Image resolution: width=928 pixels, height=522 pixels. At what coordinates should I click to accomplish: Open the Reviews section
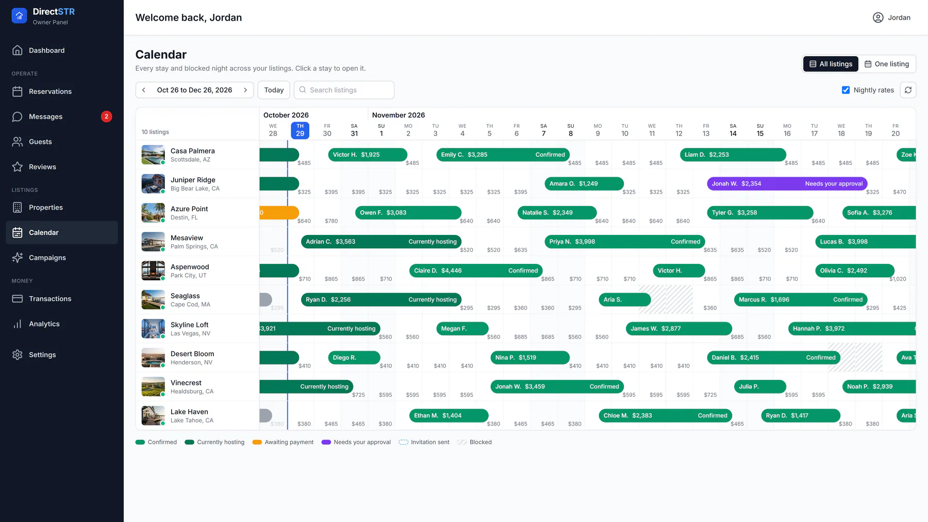(x=62, y=167)
